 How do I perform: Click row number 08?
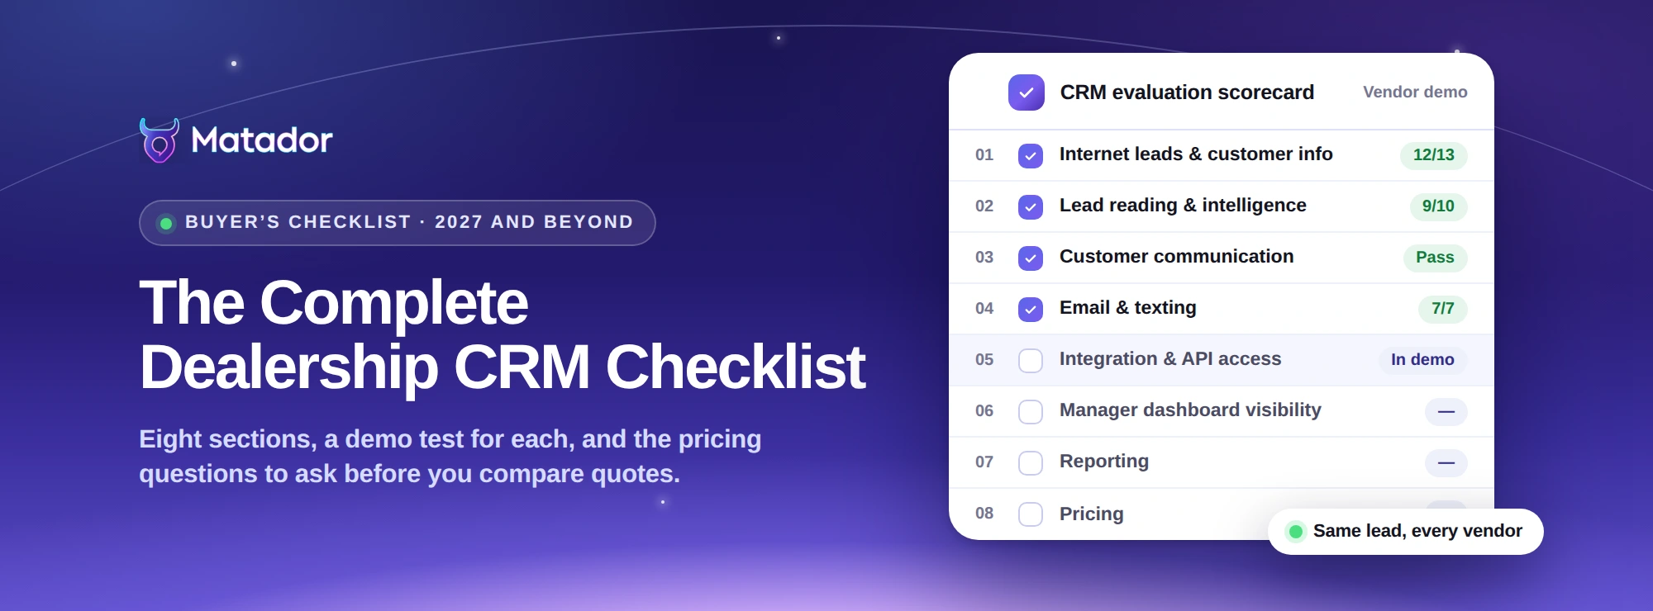(x=984, y=514)
